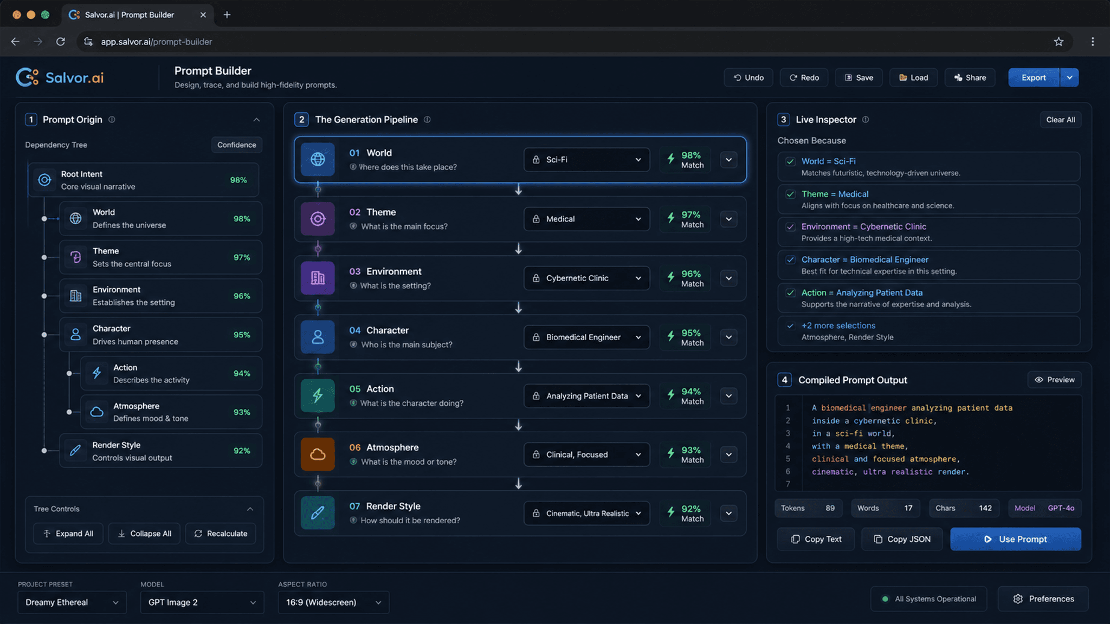This screenshot has width=1110, height=624.
Task: Toggle the +2 more selections checkbox
Action: pos(790,326)
